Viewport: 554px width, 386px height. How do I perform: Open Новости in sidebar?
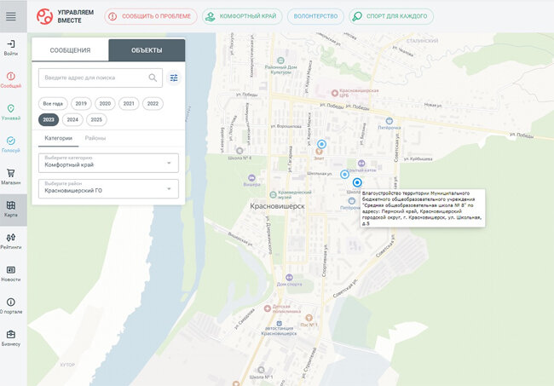[11, 274]
